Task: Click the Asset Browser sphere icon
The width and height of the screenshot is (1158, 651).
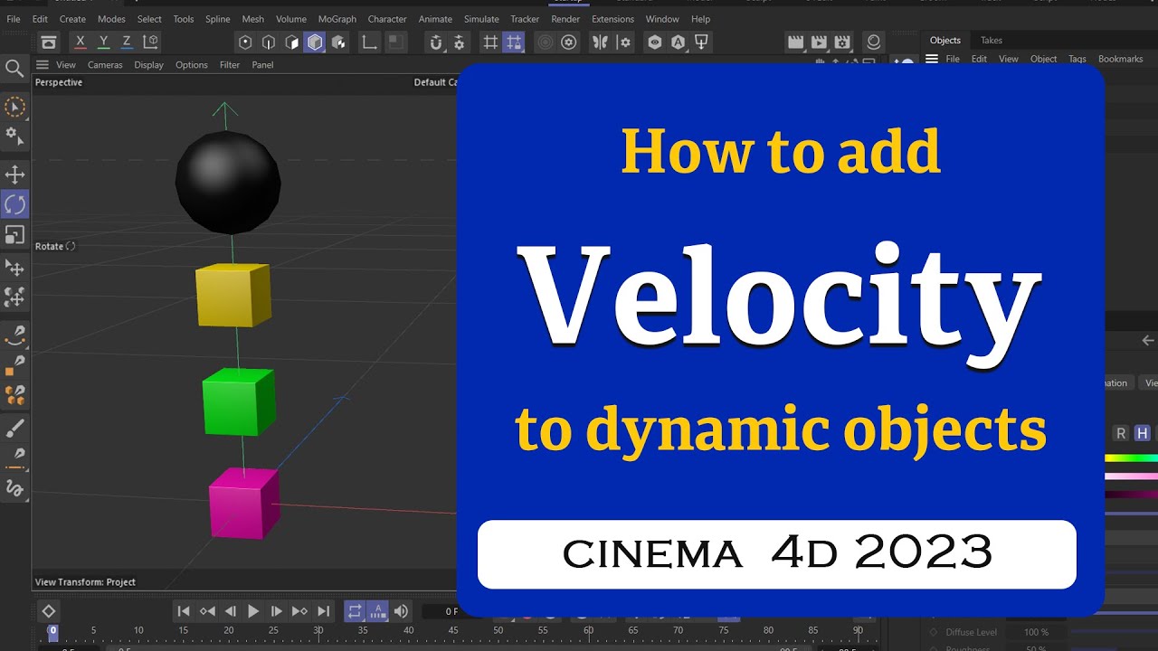Action: [873, 42]
